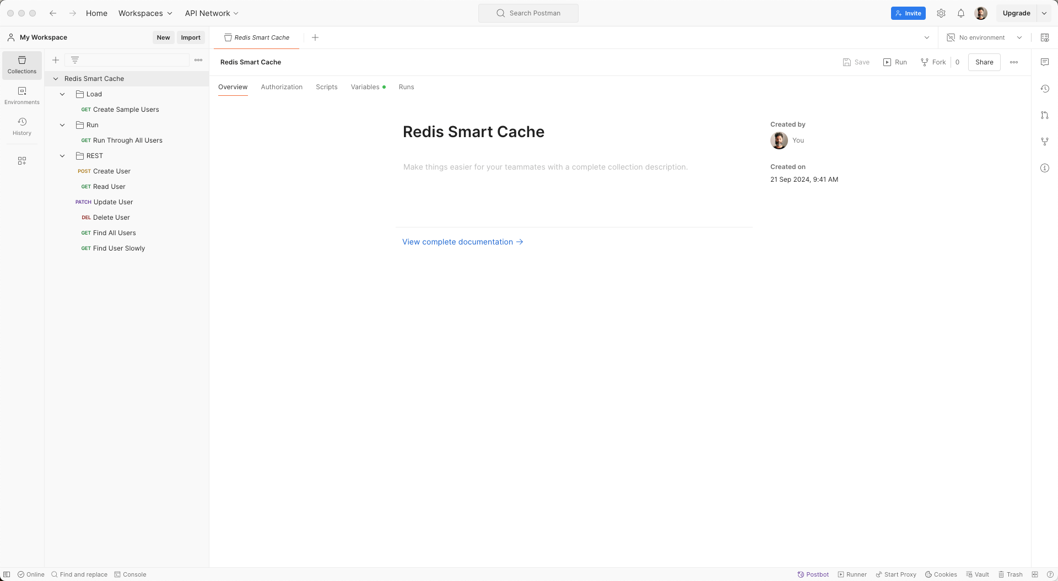This screenshot has height=581, width=1058.
Task: Go forward with the right arrow
Action: click(73, 13)
